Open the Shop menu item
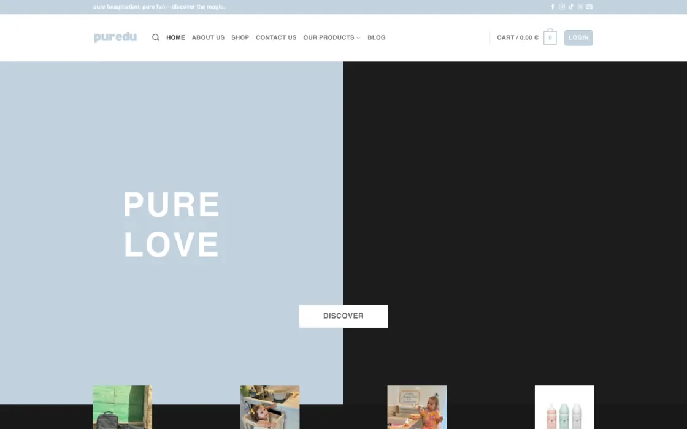Screen dimensions: 687x429 pyautogui.click(x=240, y=37)
